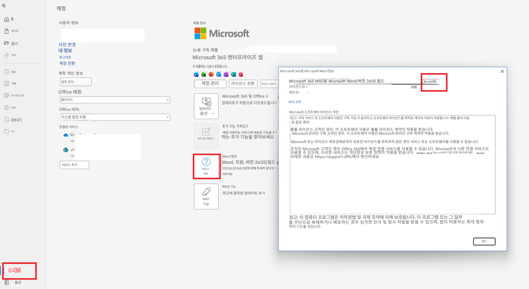Click 확인 button in Word 정보 dialog

pos(484,241)
